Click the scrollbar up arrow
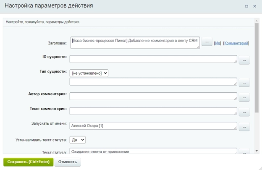The height and width of the screenshot is (170, 262). pyautogui.click(x=257, y=21)
